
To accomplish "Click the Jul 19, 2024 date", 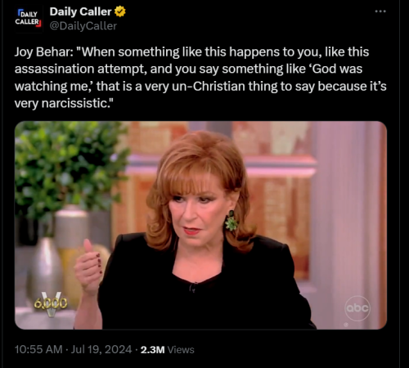I will pyautogui.click(x=101, y=349).
